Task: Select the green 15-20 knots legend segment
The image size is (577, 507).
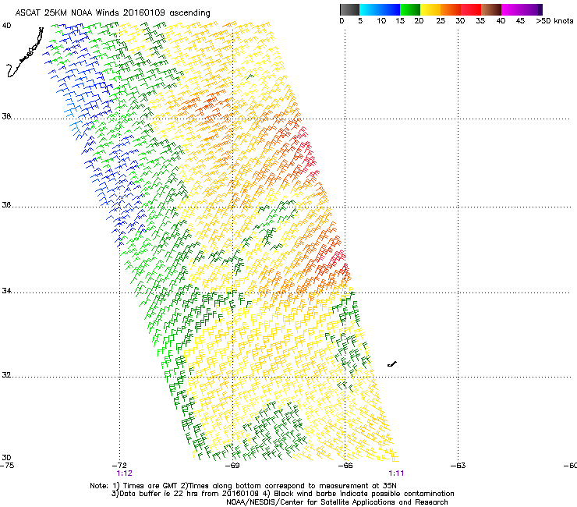Action: (410, 9)
